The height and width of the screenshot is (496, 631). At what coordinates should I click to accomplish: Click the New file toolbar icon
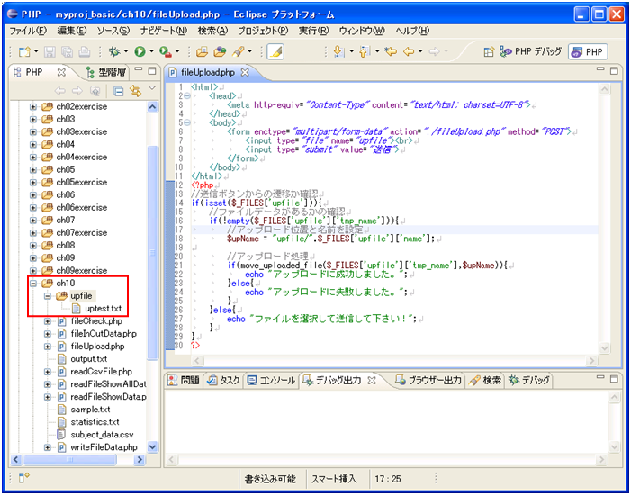coord(24,52)
